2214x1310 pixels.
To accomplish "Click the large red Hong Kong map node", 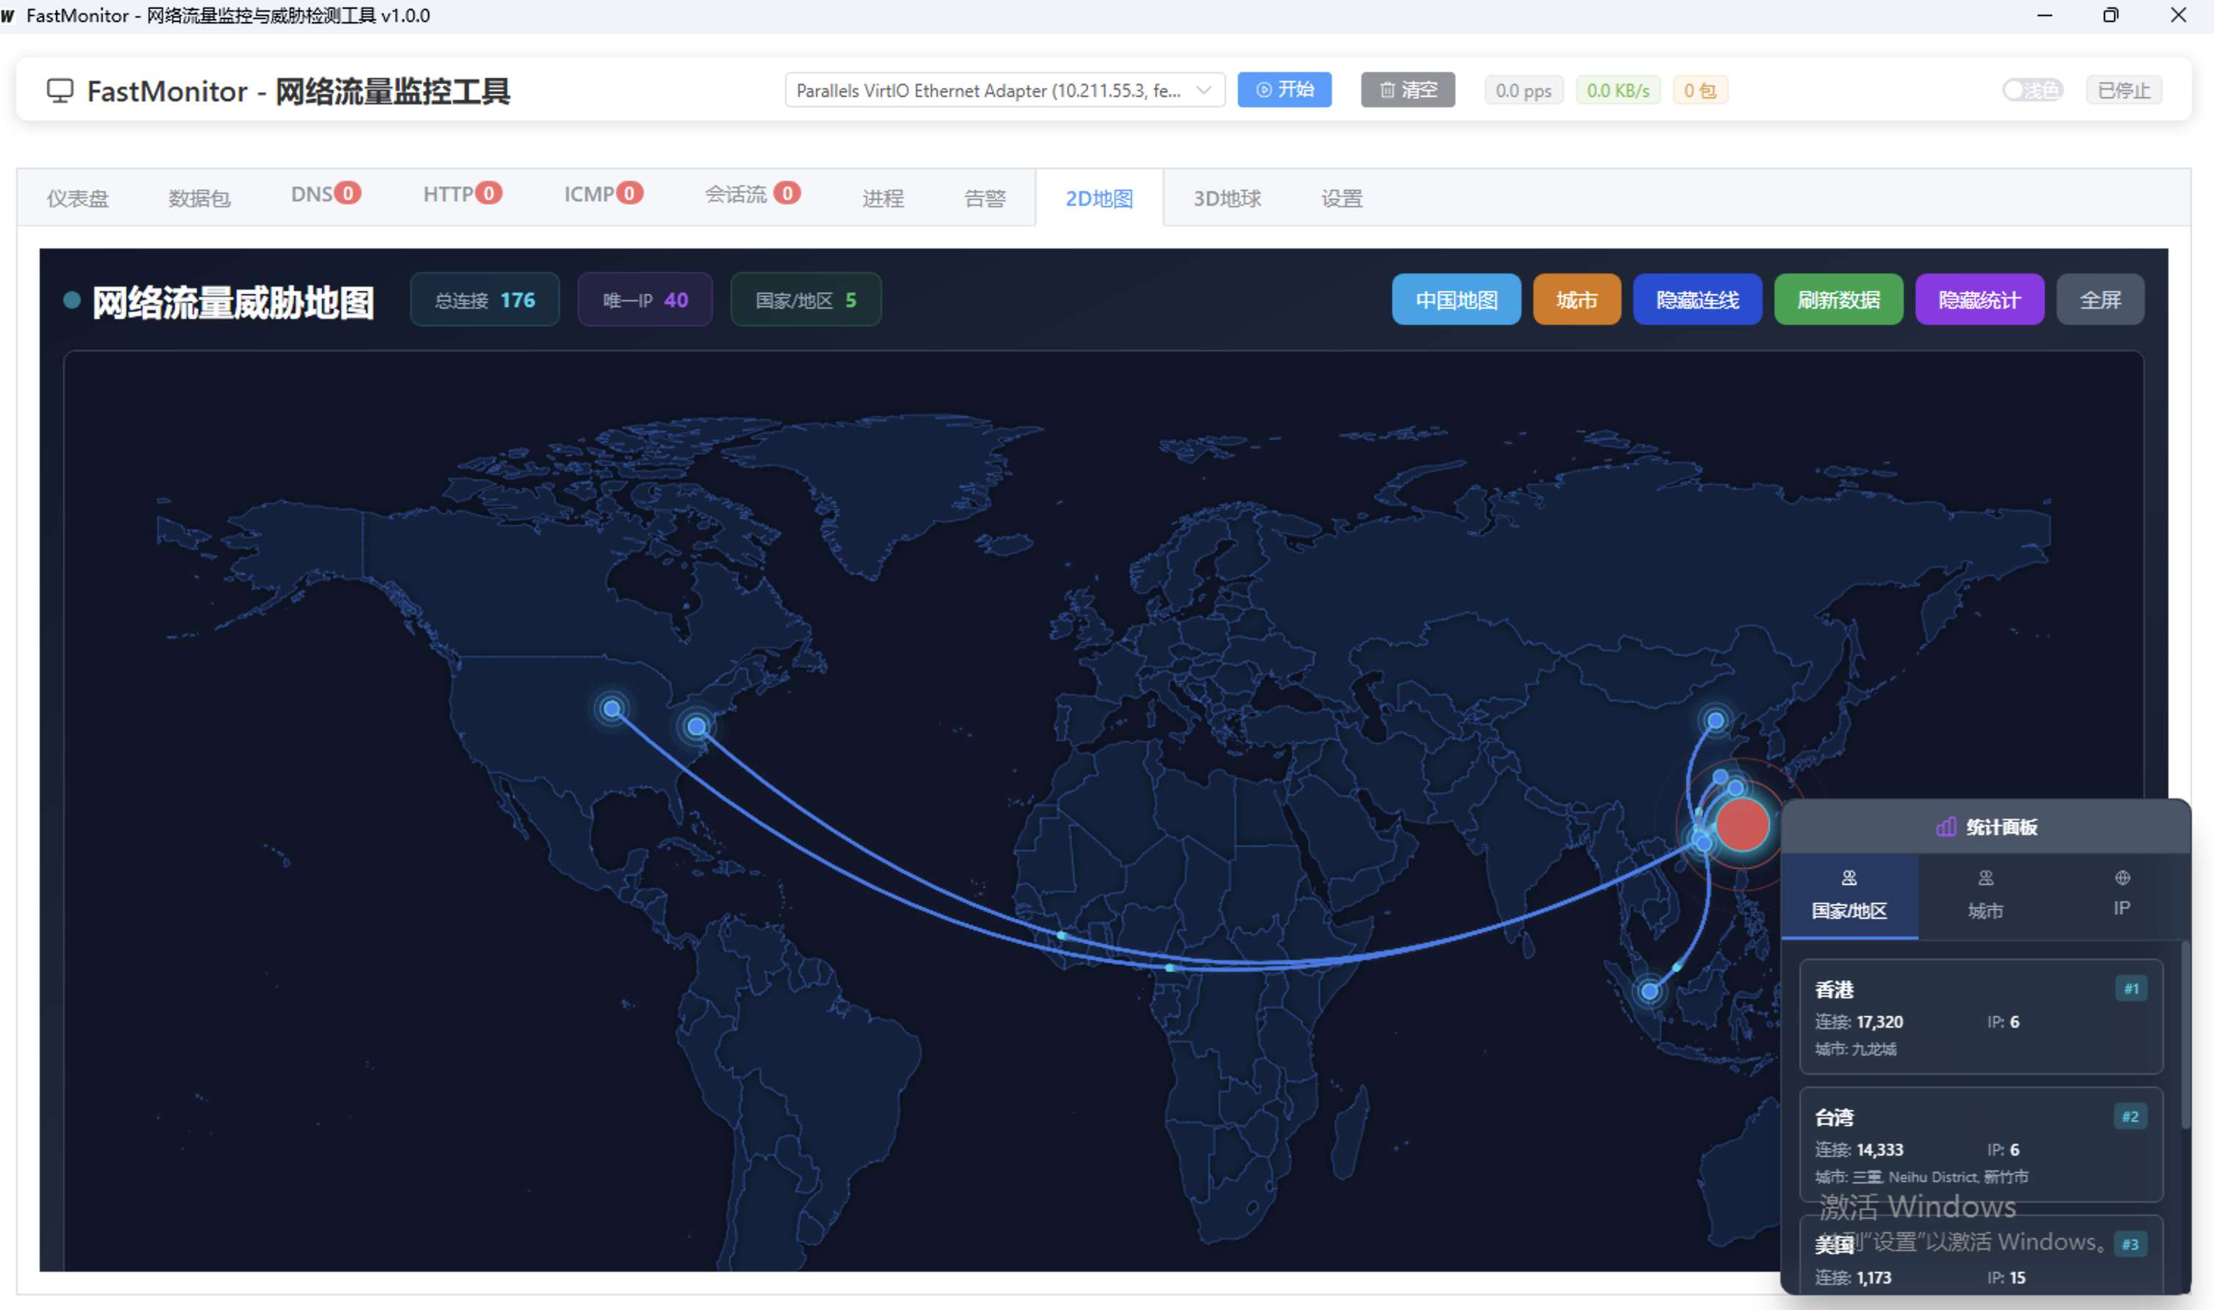I will 1742,826.
